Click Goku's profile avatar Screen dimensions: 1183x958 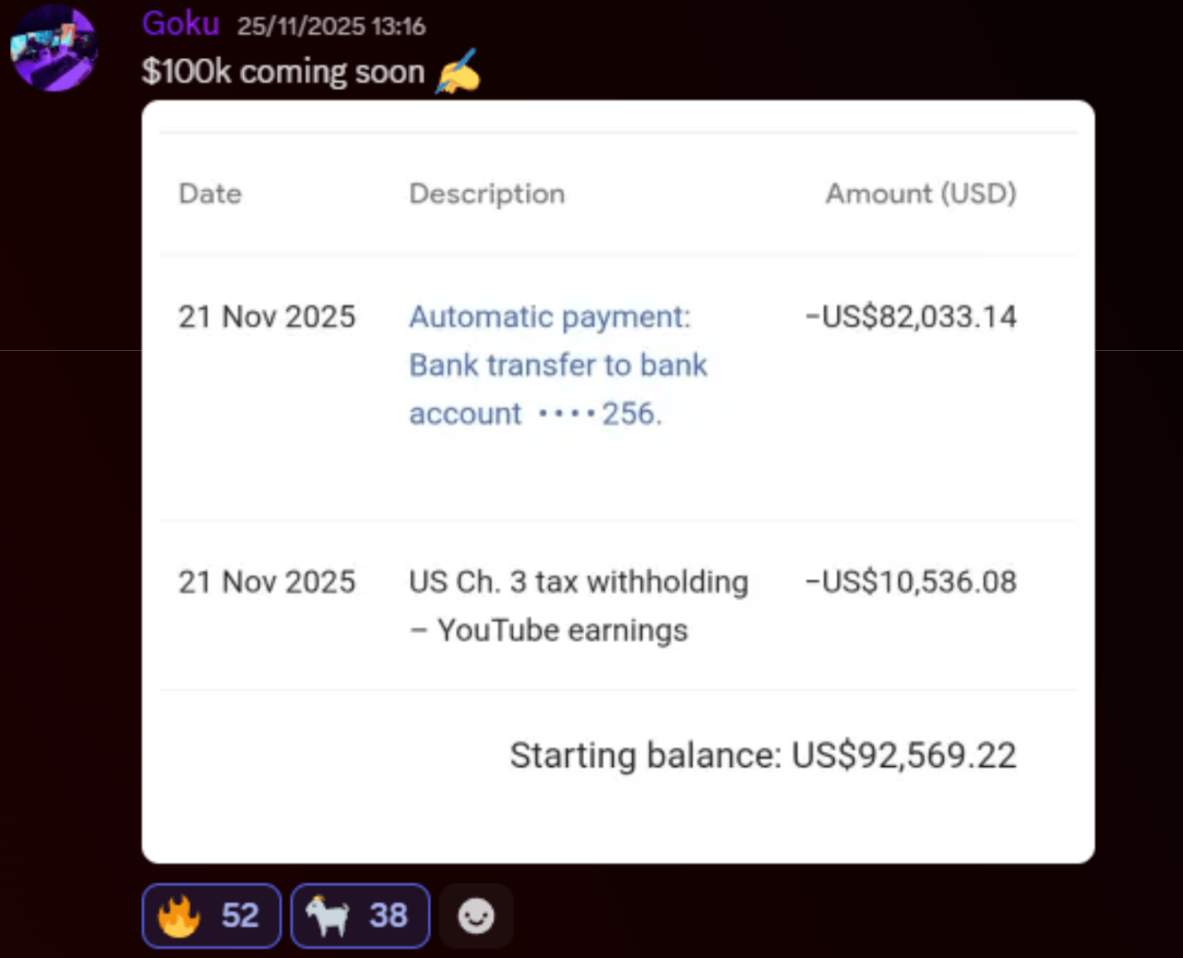(x=54, y=50)
